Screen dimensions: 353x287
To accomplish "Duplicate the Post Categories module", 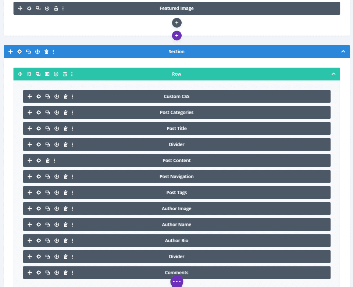I will coord(47,112).
